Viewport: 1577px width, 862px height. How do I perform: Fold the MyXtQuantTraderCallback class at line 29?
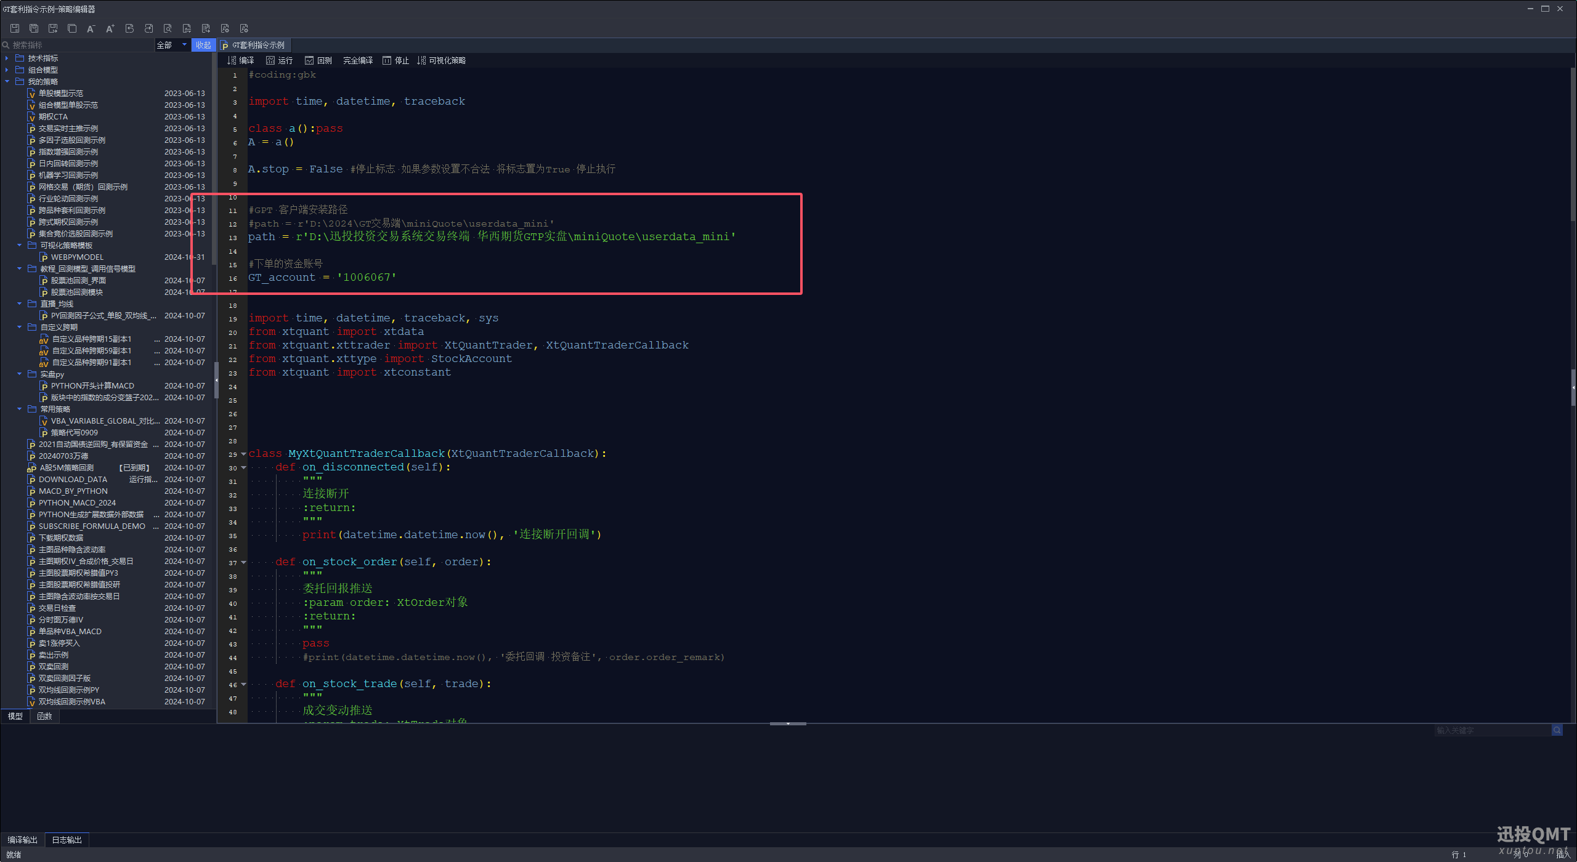243,454
